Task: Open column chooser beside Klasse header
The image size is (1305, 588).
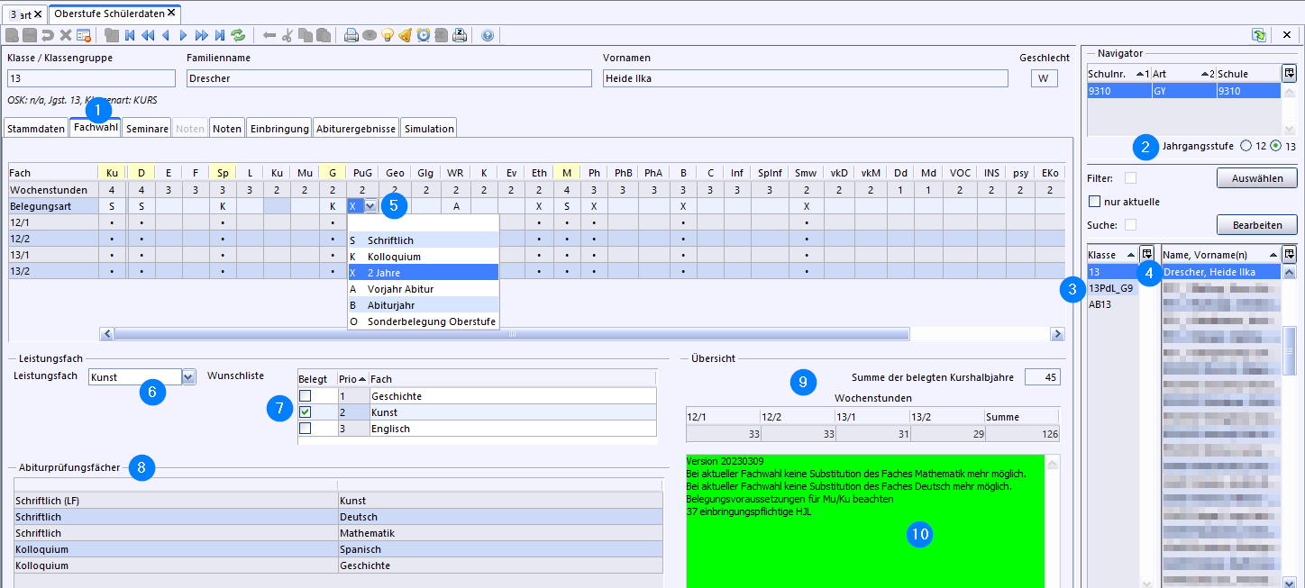Action: (x=1146, y=254)
